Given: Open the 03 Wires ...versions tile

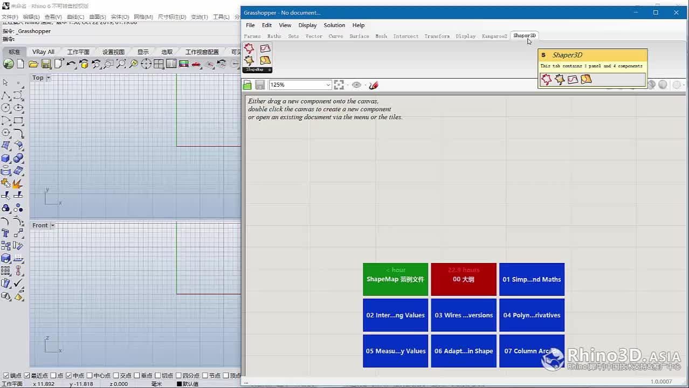Looking at the screenshot, I should pyautogui.click(x=464, y=315).
